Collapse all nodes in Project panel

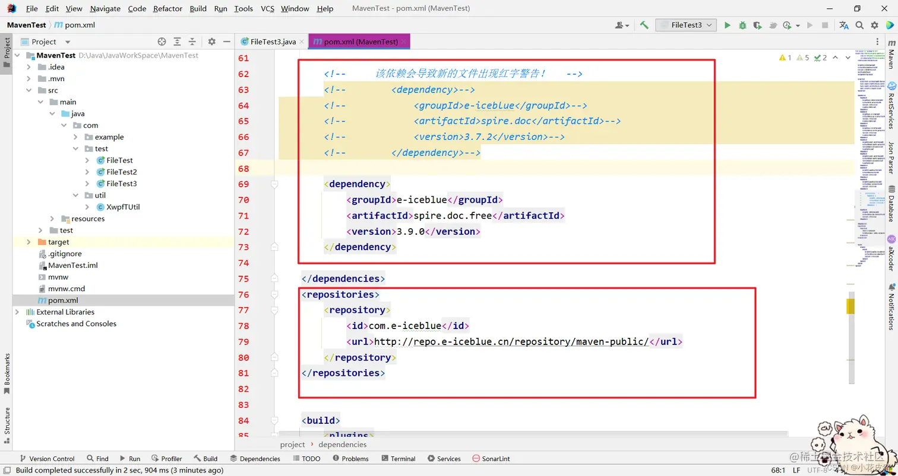(192, 41)
